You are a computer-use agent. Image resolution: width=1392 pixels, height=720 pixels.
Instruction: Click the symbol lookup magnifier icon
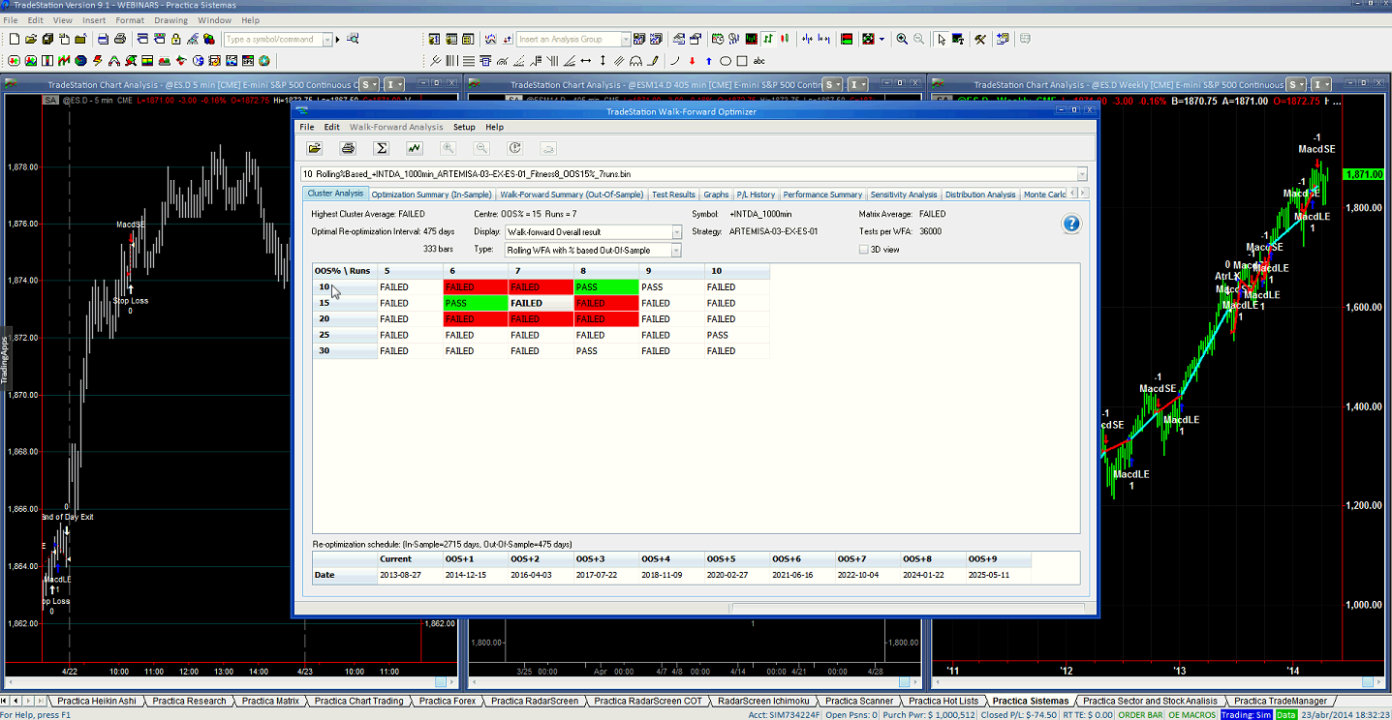[x=353, y=39]
